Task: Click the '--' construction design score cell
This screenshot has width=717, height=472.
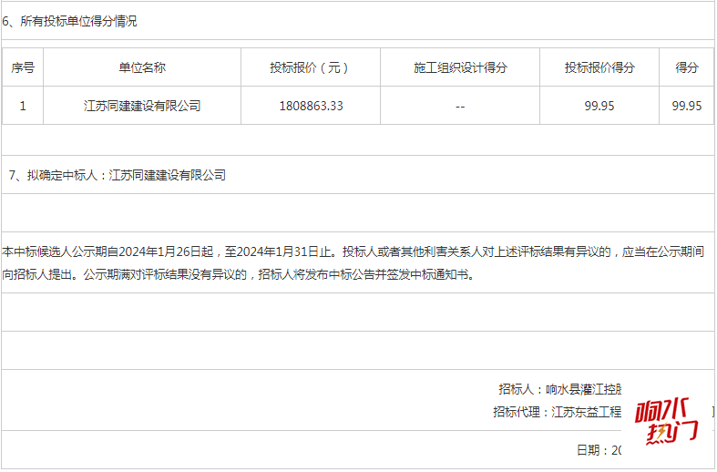Action: [x=460, y=106]
